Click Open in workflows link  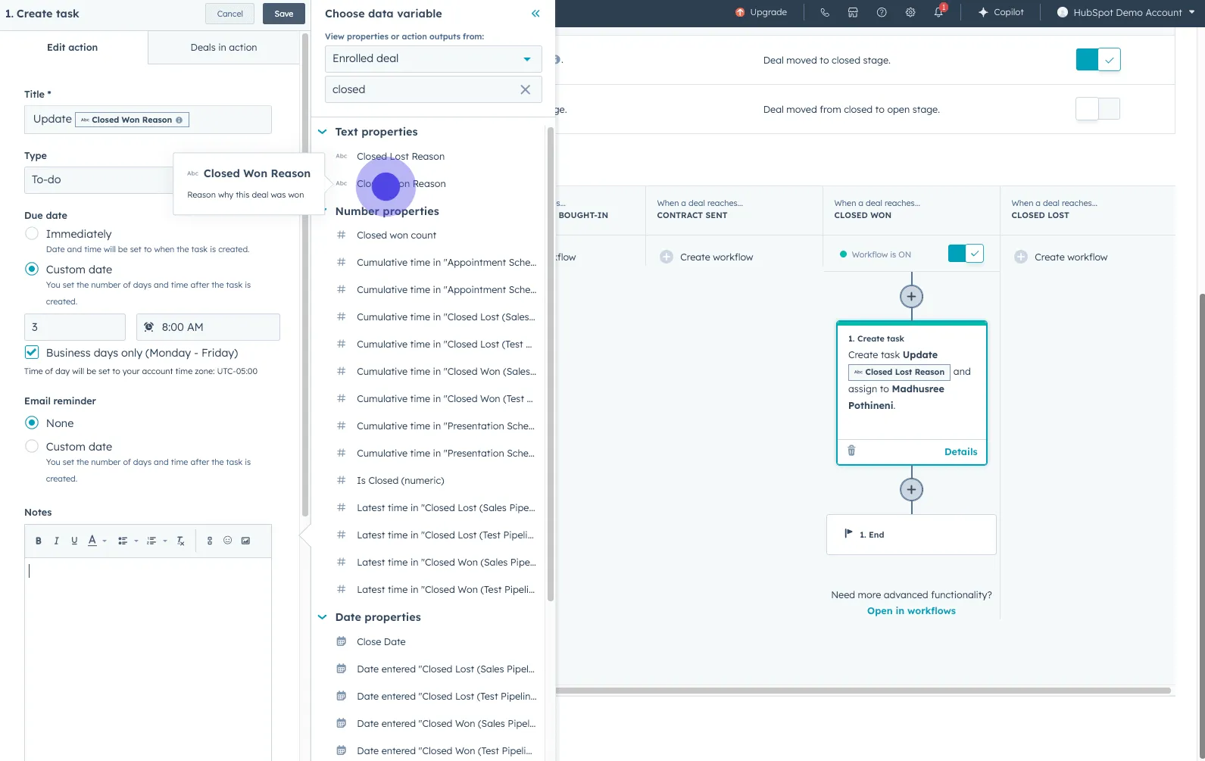pos(911,611)
